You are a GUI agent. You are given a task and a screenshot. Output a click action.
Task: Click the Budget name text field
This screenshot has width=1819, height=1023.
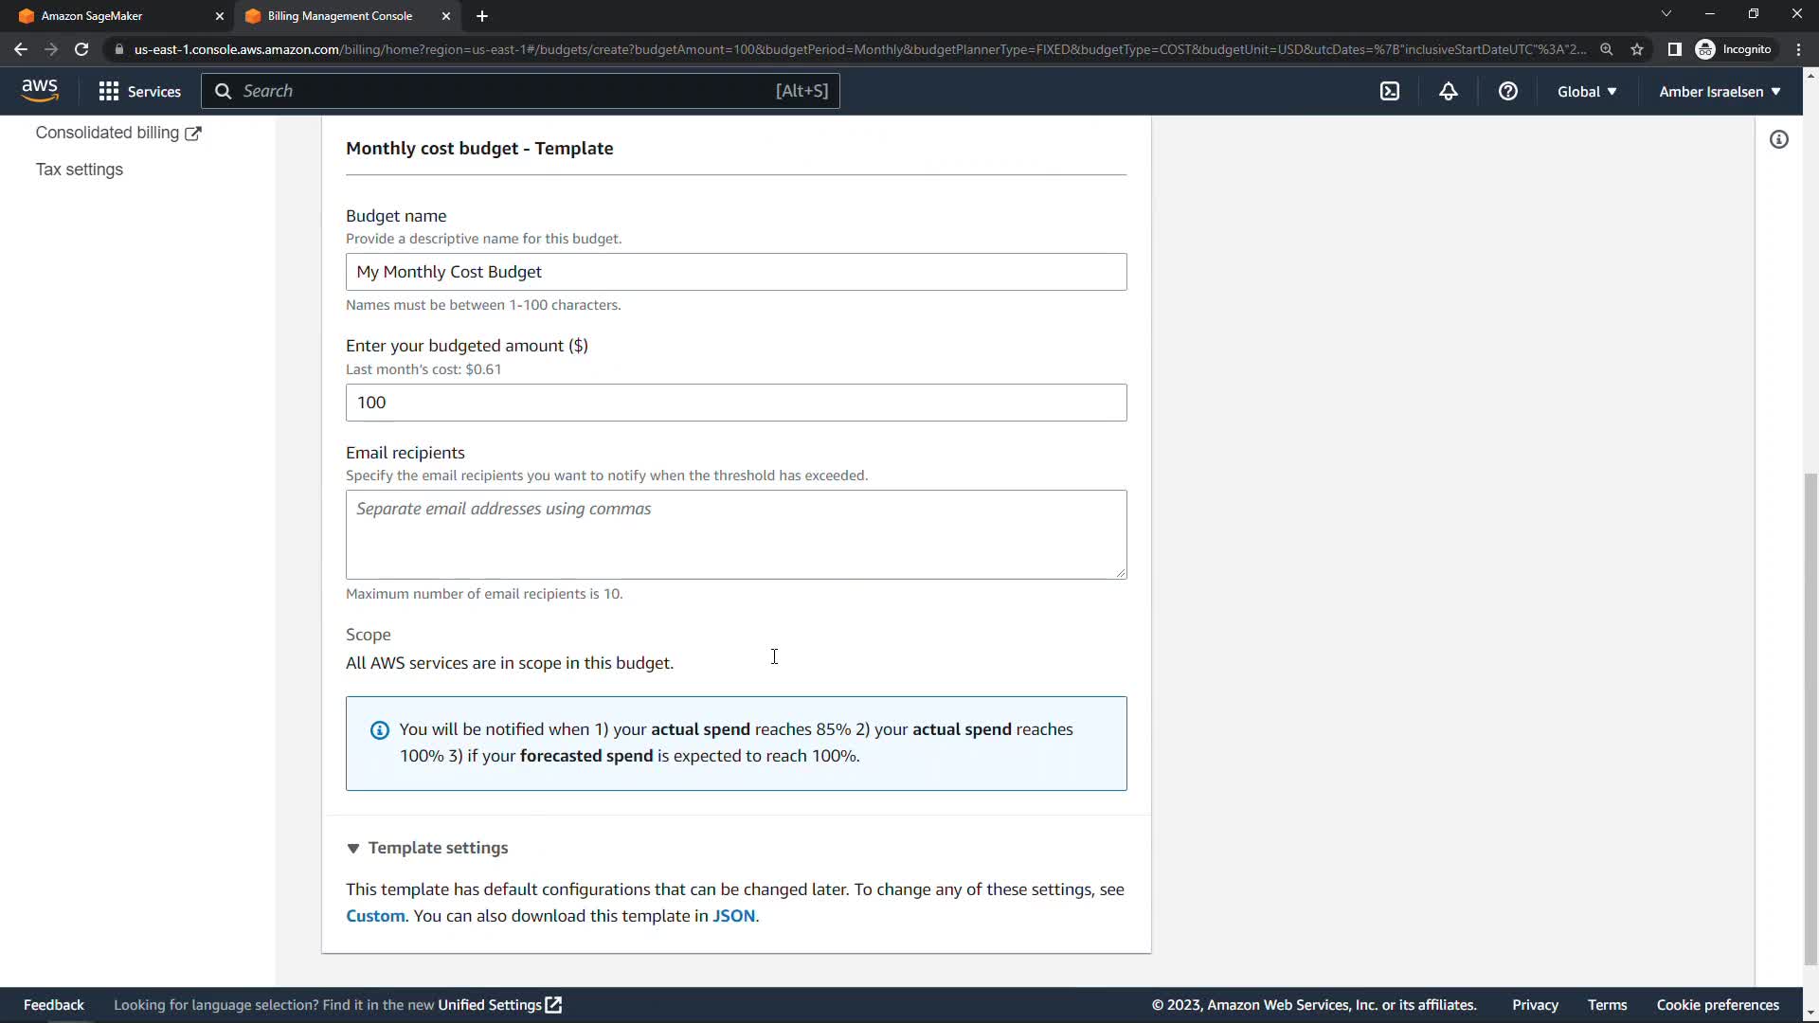736,272
